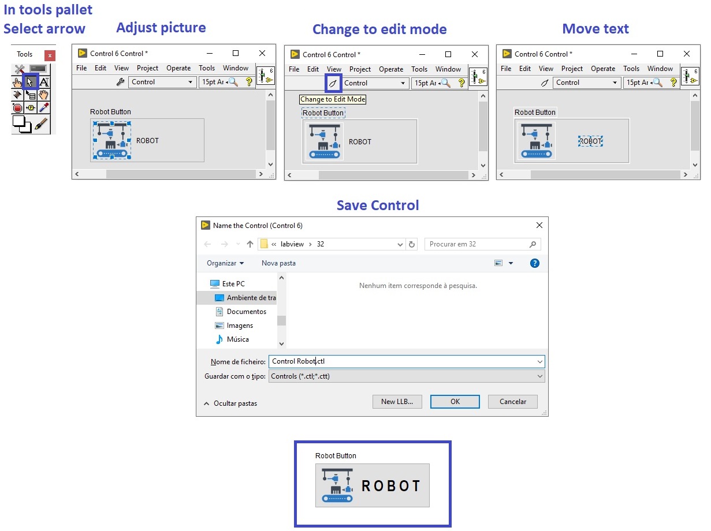
Task: Select the Set Breakpoint tool
Action: 16,107
